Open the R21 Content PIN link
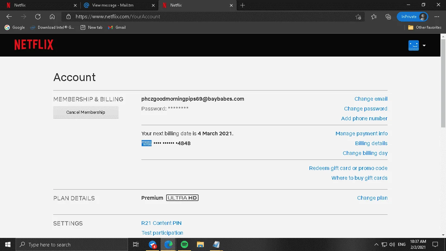 [x=161, y=223]
